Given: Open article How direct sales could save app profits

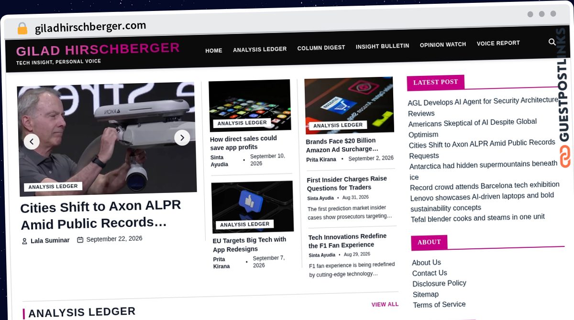Looking at the screenshot, I should 243,143.
